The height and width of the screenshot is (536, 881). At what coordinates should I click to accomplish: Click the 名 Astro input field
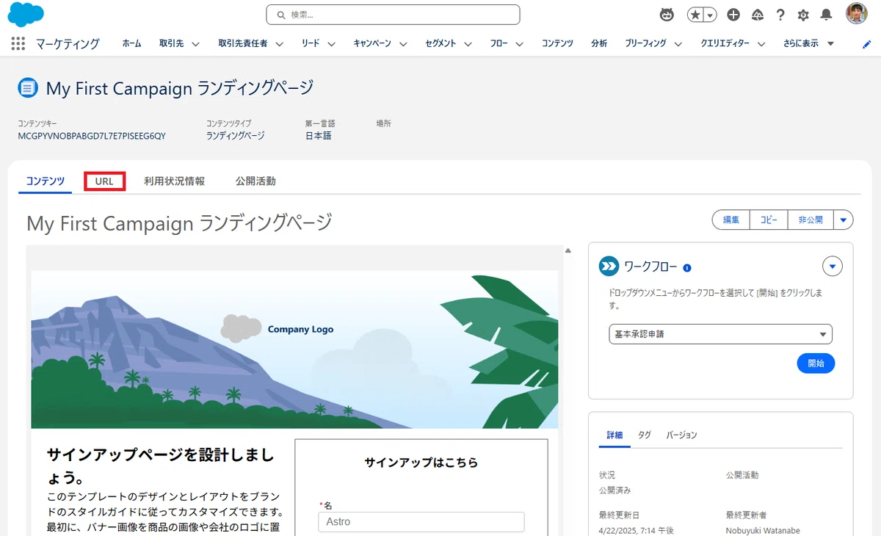(x=421, y=522)
